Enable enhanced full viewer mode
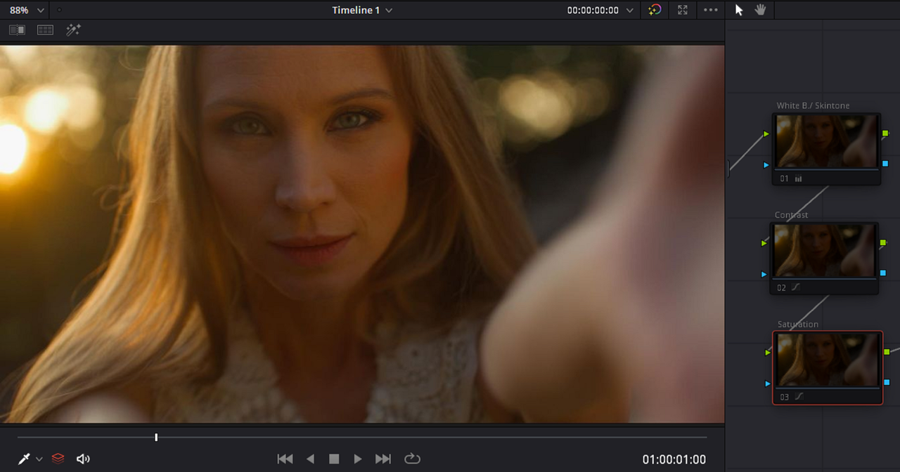 coord(683,11)
